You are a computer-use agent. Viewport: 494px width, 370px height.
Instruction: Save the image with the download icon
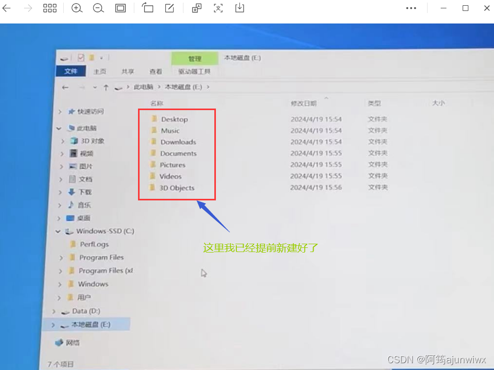pyautogui.click(x=240, y=8)
